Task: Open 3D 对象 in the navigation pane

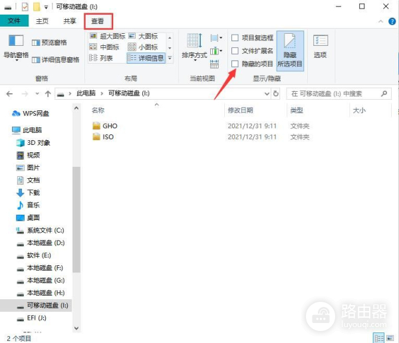Action: pyautogui.click(x=33, y=142)
